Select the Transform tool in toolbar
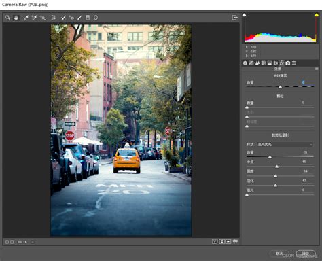This screenshot has width=322, height=261. [54, 18]
